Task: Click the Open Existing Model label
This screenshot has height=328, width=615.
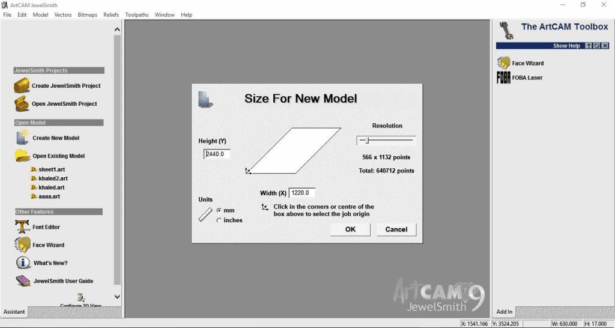Action: [59, 156]
